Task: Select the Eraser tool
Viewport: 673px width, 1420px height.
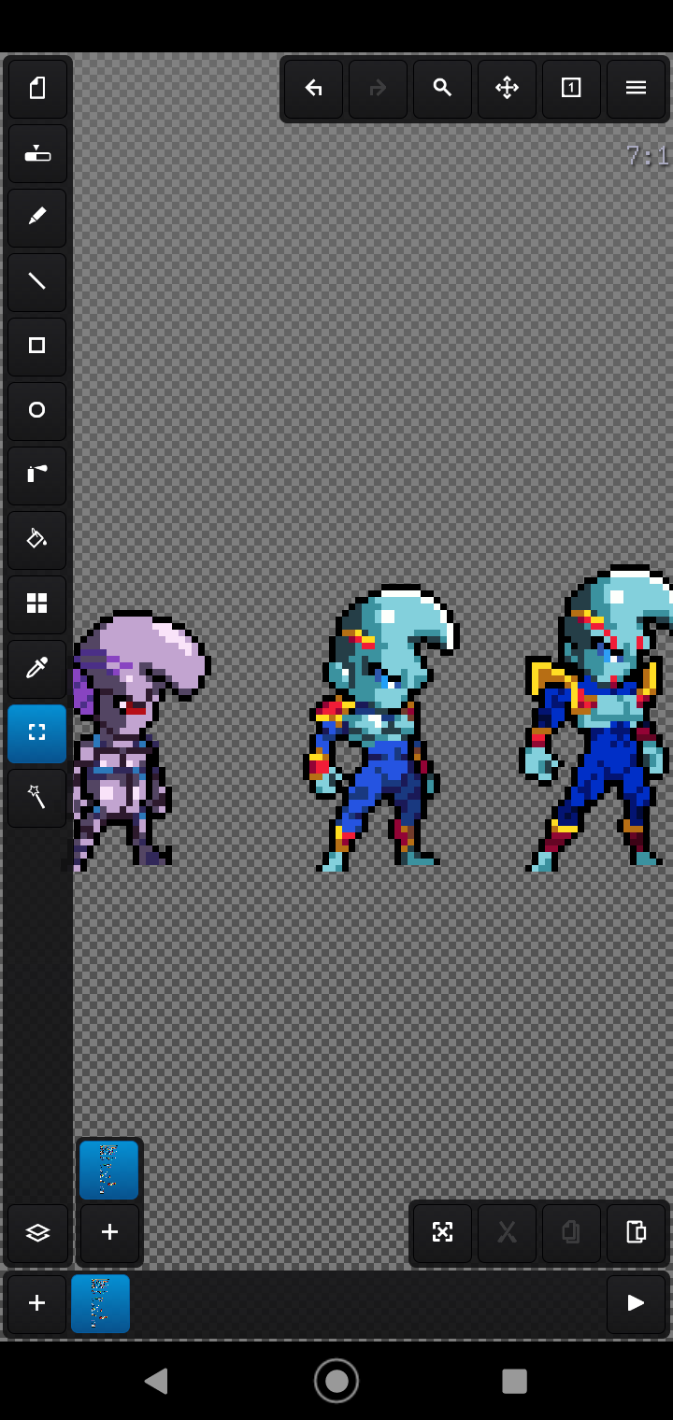Action: tap(37, 153)
